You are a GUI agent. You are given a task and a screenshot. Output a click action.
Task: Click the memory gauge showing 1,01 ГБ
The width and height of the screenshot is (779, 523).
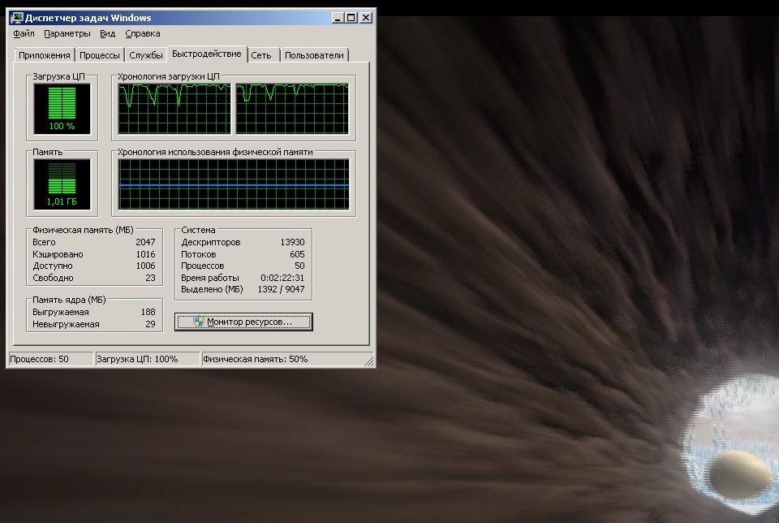(x=62, y=184)
